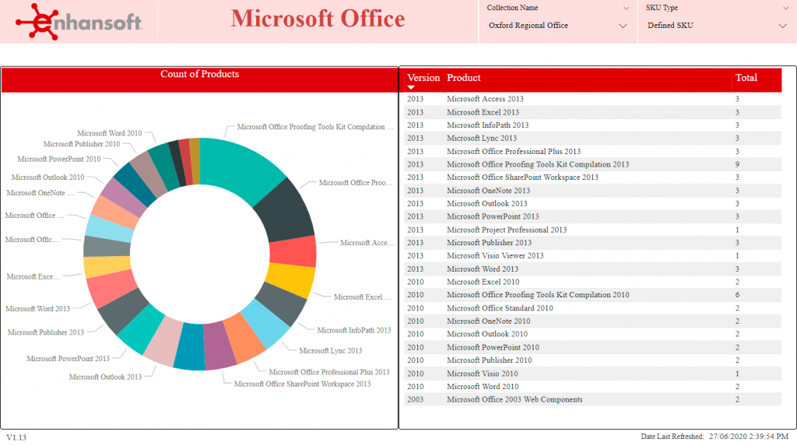Select the Microsoft Publisher 2010 table row
Viewport: 797px width, 446px height.
click(592, 360)
